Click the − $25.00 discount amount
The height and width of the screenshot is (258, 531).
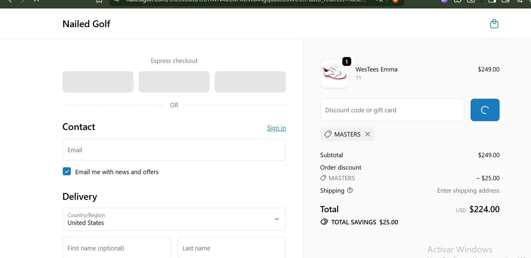pos(488,178)
